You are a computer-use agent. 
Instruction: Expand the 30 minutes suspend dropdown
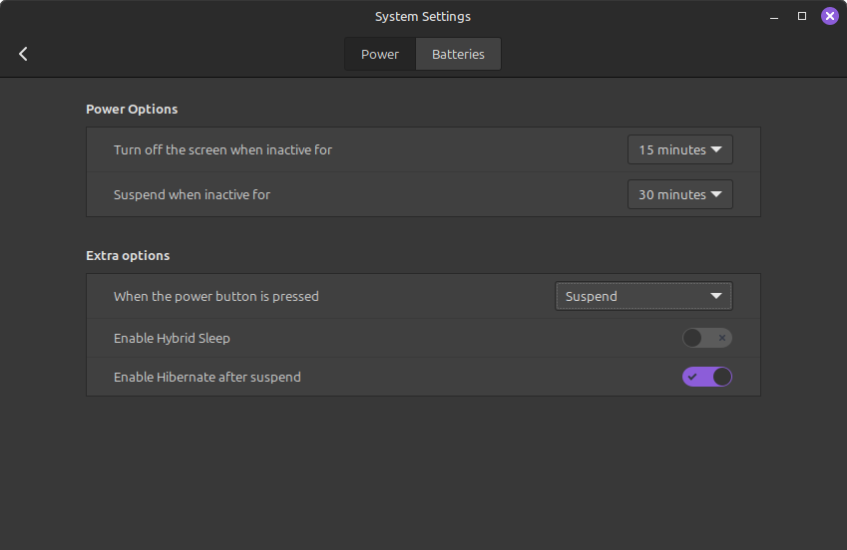point(680,195)
